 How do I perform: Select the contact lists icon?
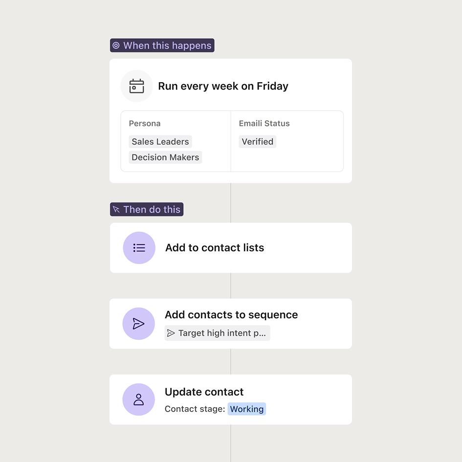[x=139, y=247]
